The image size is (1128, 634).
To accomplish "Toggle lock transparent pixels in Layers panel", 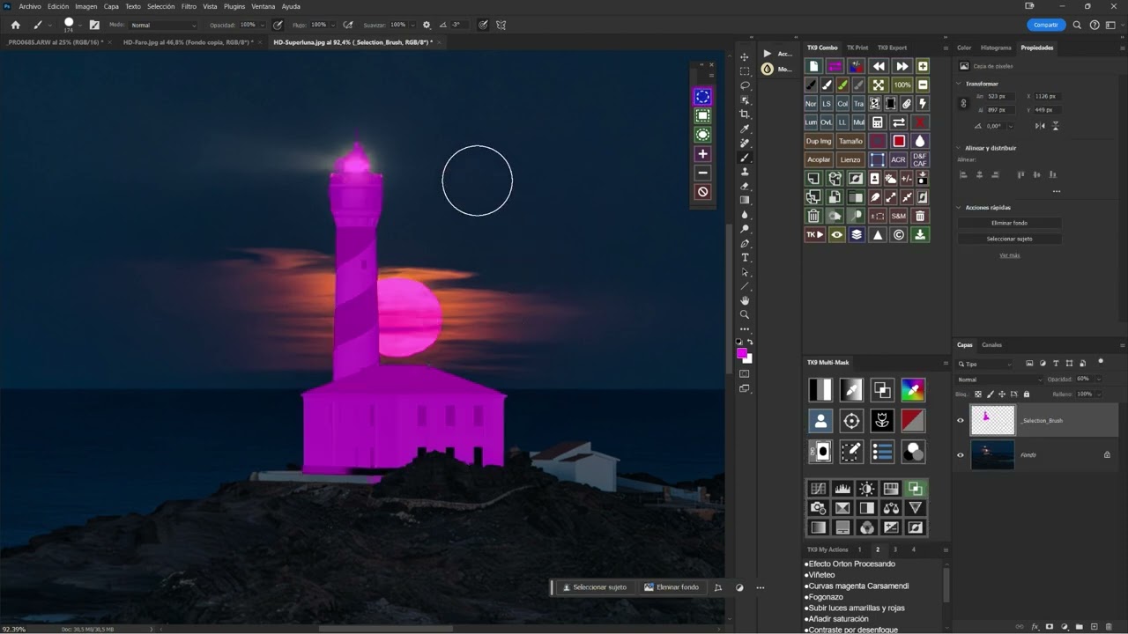I will (x=978, y=394).
